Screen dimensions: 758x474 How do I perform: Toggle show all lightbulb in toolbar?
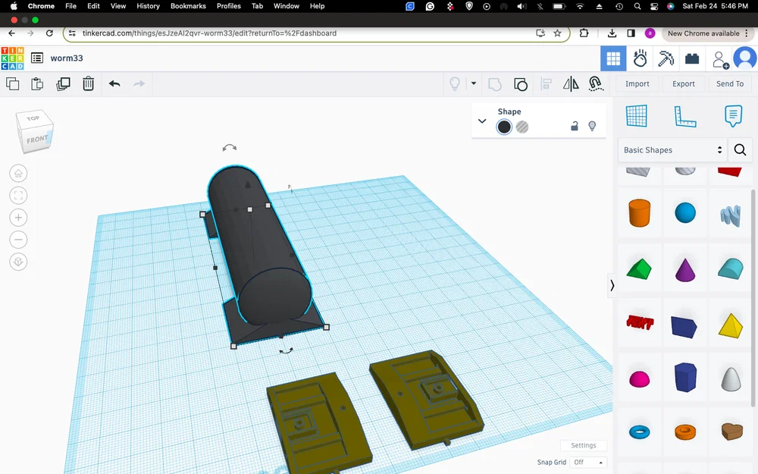click(454, 83)
